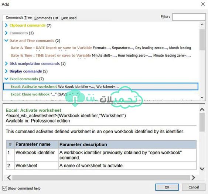Click the 'Parameter name' column header
The width and height of the screenshot is (208, 194).
tap(36, 144)
